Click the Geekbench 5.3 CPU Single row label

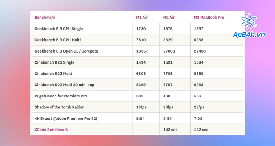[59, 28]
